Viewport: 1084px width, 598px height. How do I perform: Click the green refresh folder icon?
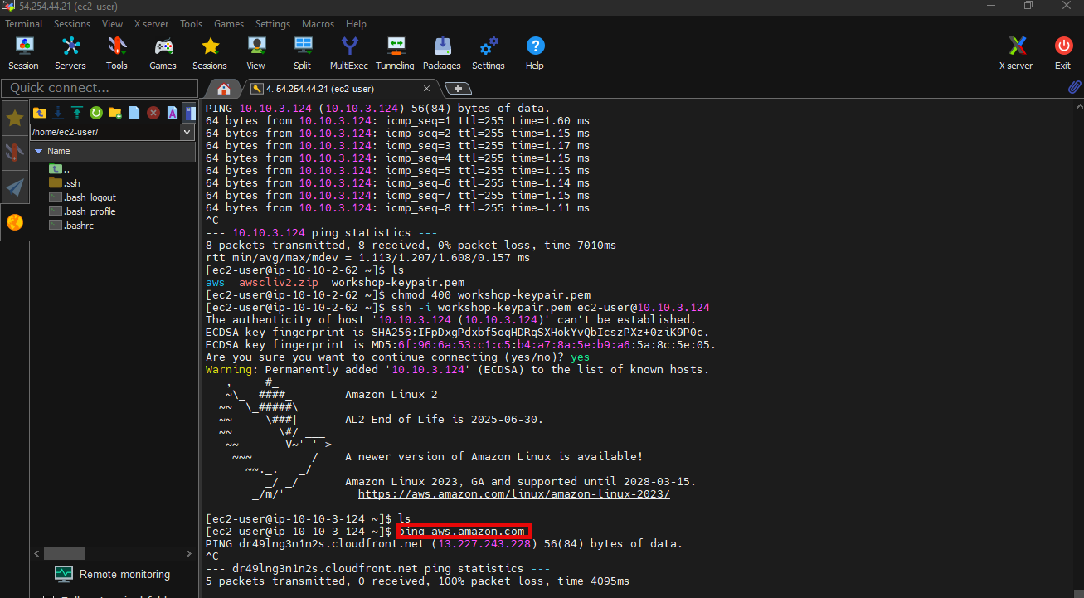96,113
